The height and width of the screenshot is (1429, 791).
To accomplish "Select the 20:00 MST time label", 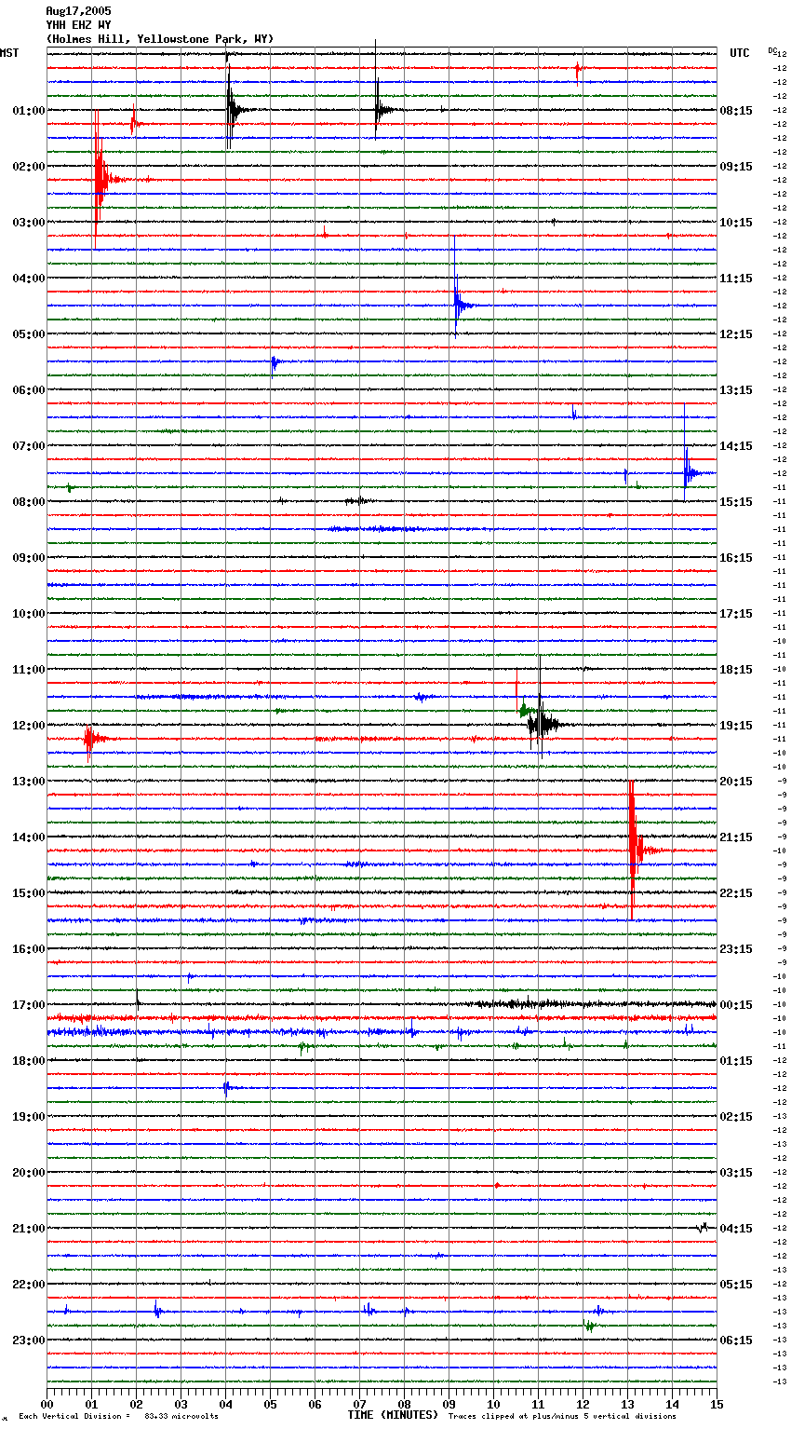I will tap(29, 1173).
